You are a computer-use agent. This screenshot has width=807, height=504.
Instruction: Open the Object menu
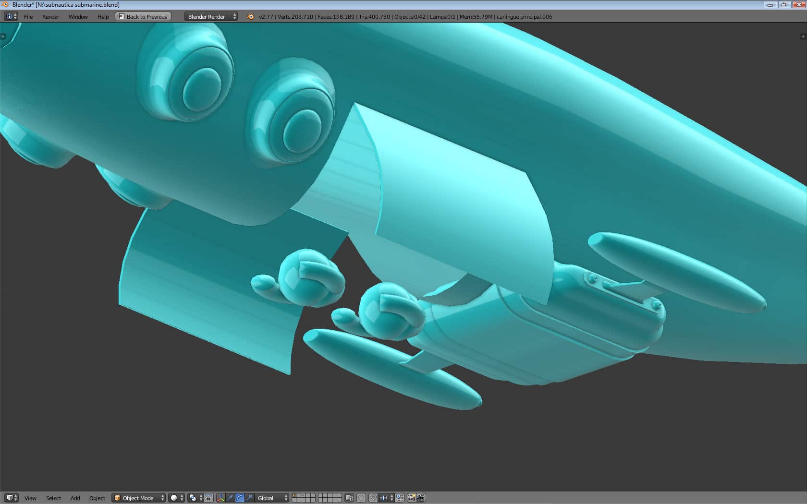(97, 498)
